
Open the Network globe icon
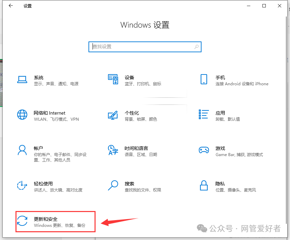click(22, 115)
